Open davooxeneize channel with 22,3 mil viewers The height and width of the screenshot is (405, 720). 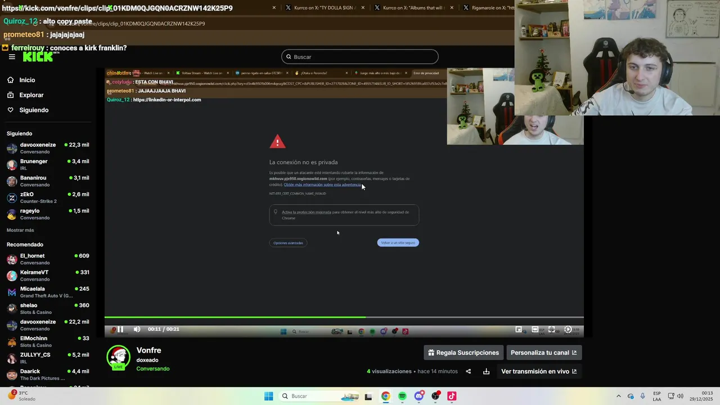48,148
